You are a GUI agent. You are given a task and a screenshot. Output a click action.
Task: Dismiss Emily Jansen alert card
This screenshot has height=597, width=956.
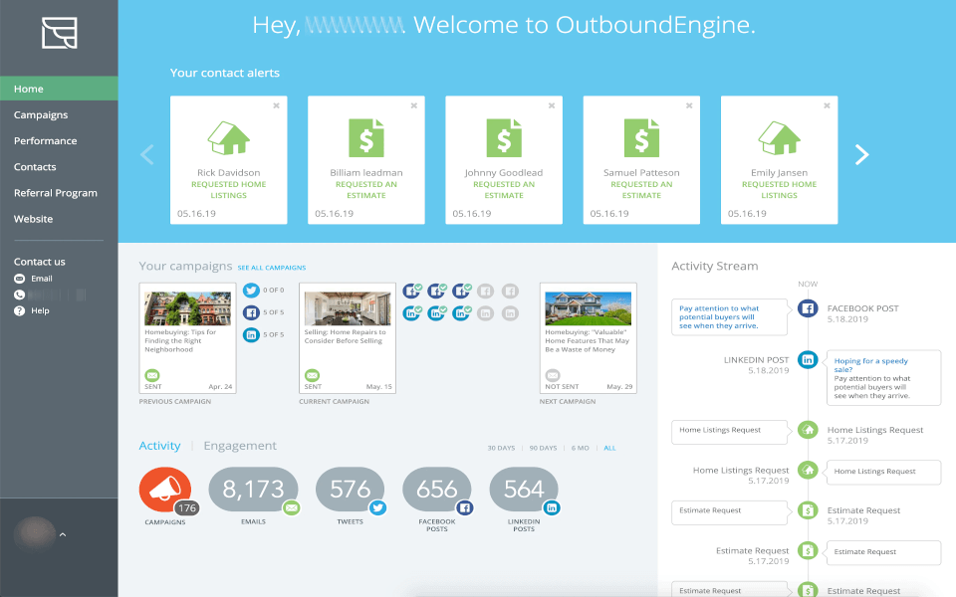pos(827,105)
